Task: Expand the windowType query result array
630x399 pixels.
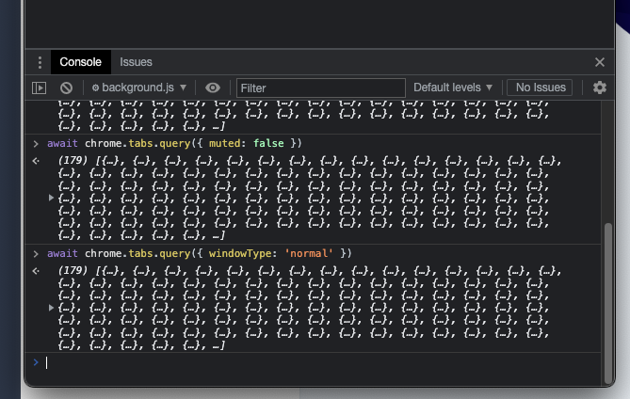Action: pyautogui.click(x=51, y=309)
